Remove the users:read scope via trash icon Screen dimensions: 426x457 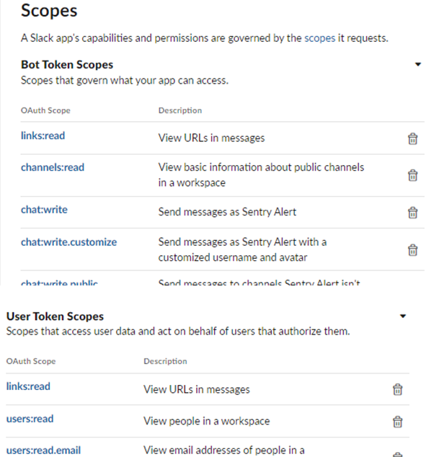(x=398, y=422)
